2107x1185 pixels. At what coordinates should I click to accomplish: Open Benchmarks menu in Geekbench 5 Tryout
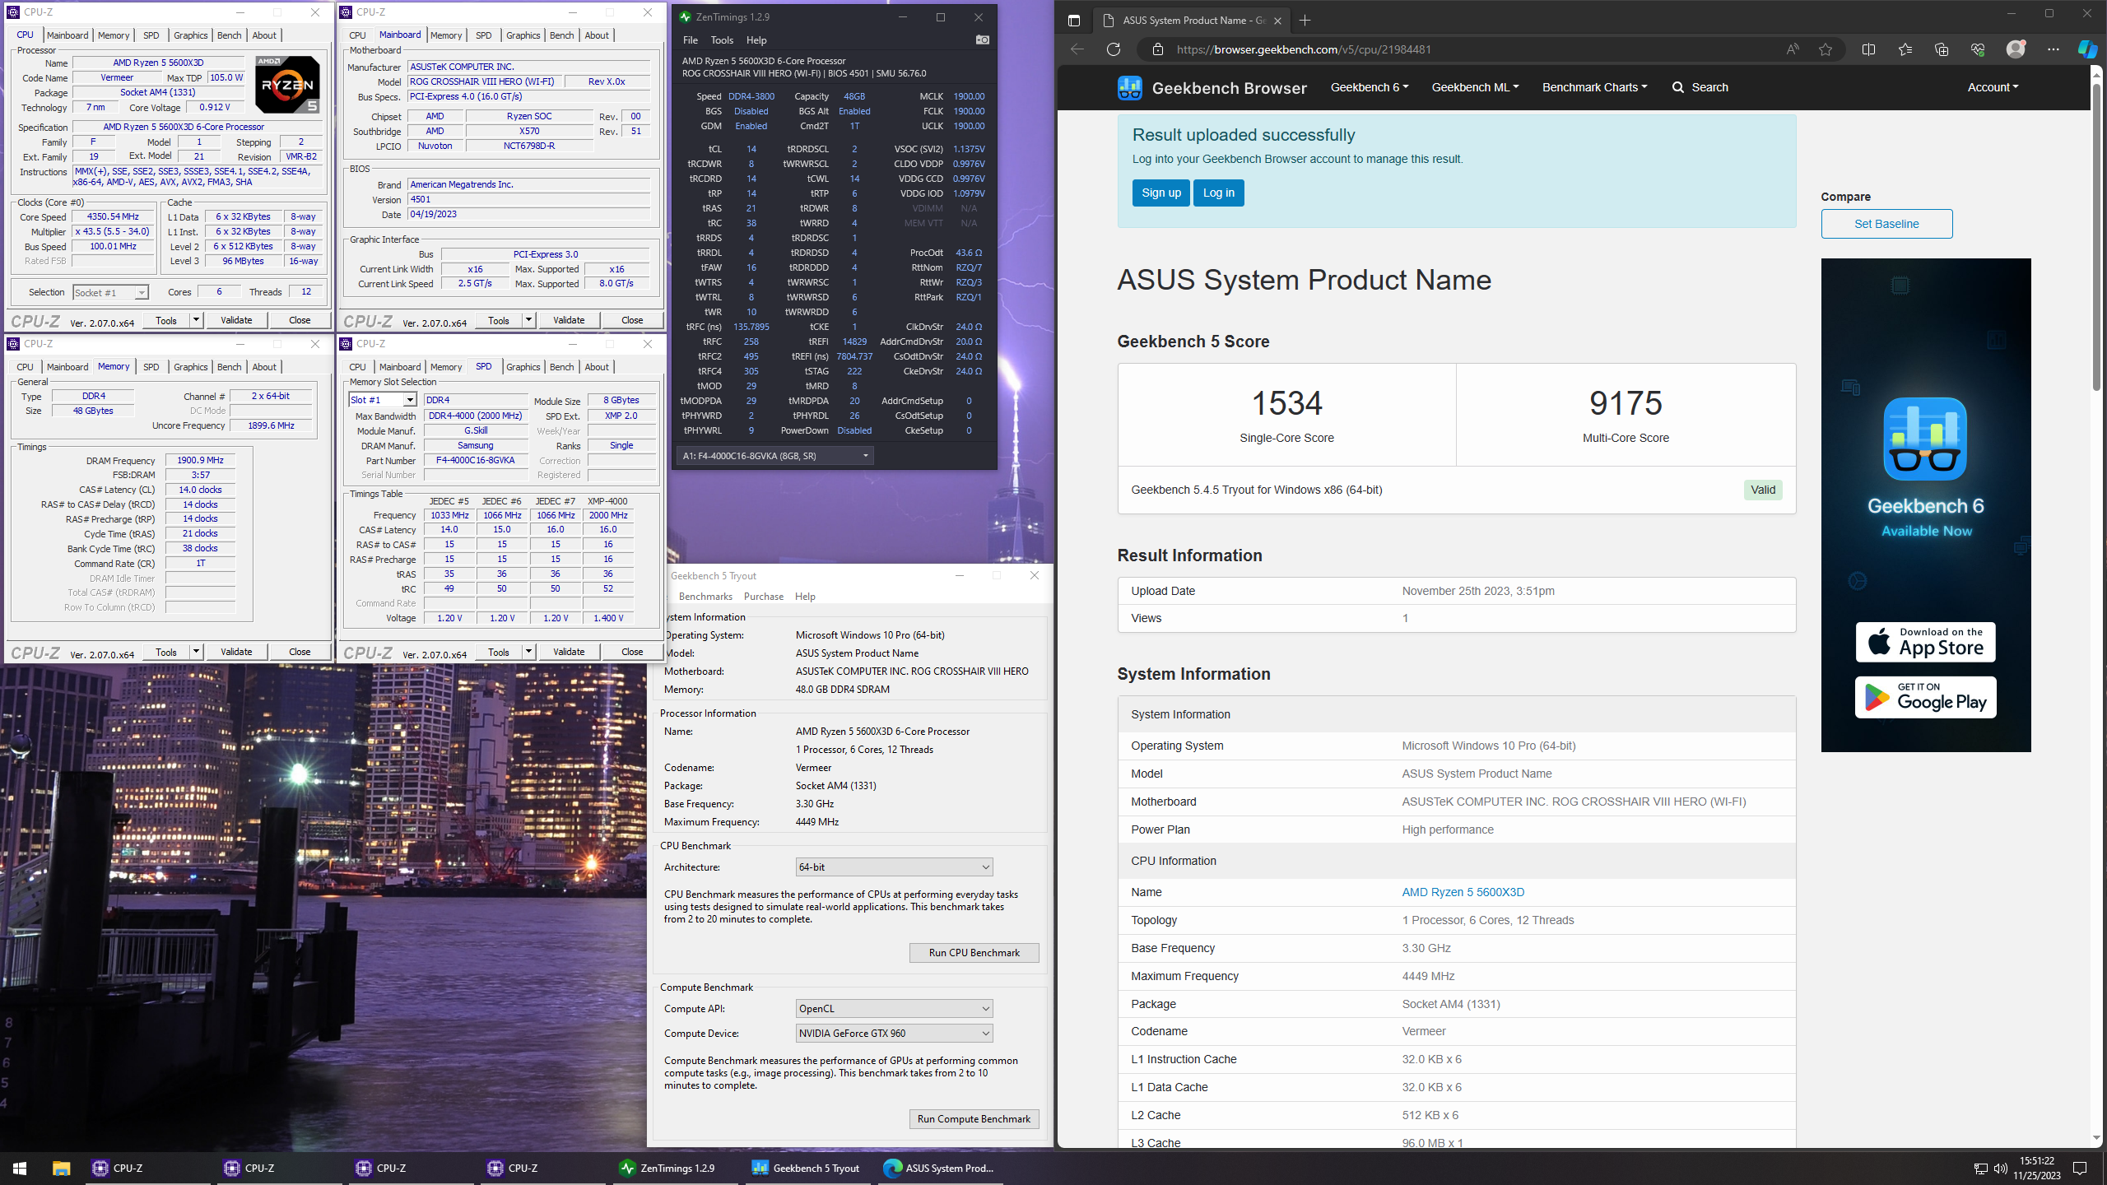705,597
